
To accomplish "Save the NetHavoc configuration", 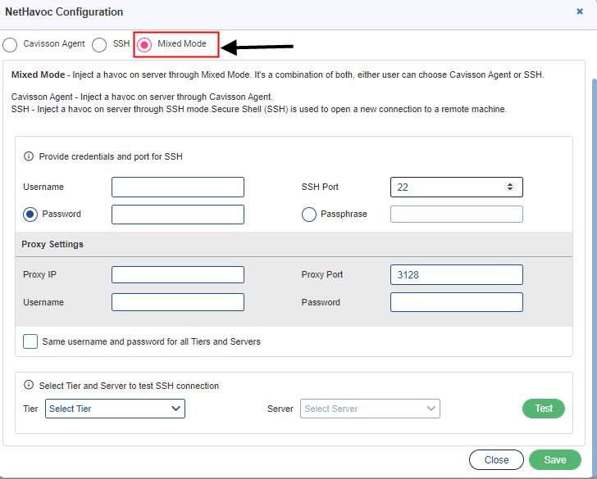I will (x=554, y=460).
